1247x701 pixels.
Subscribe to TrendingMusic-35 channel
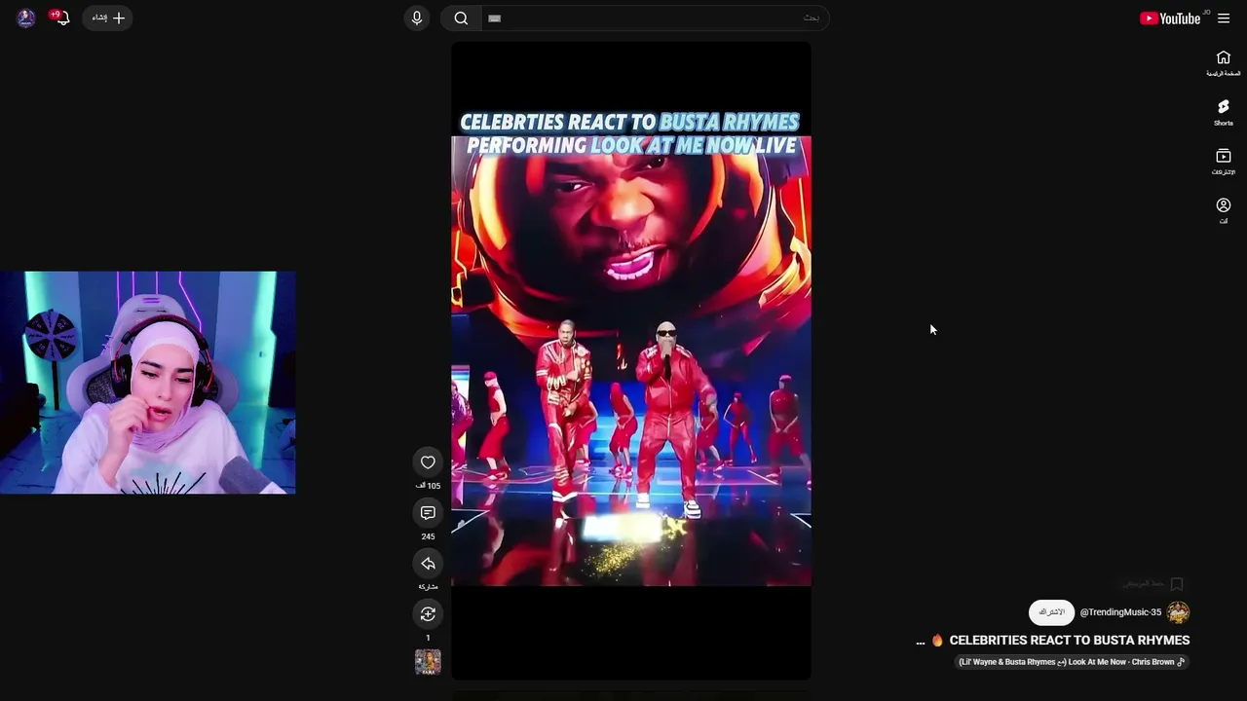tap(1051, 612)
